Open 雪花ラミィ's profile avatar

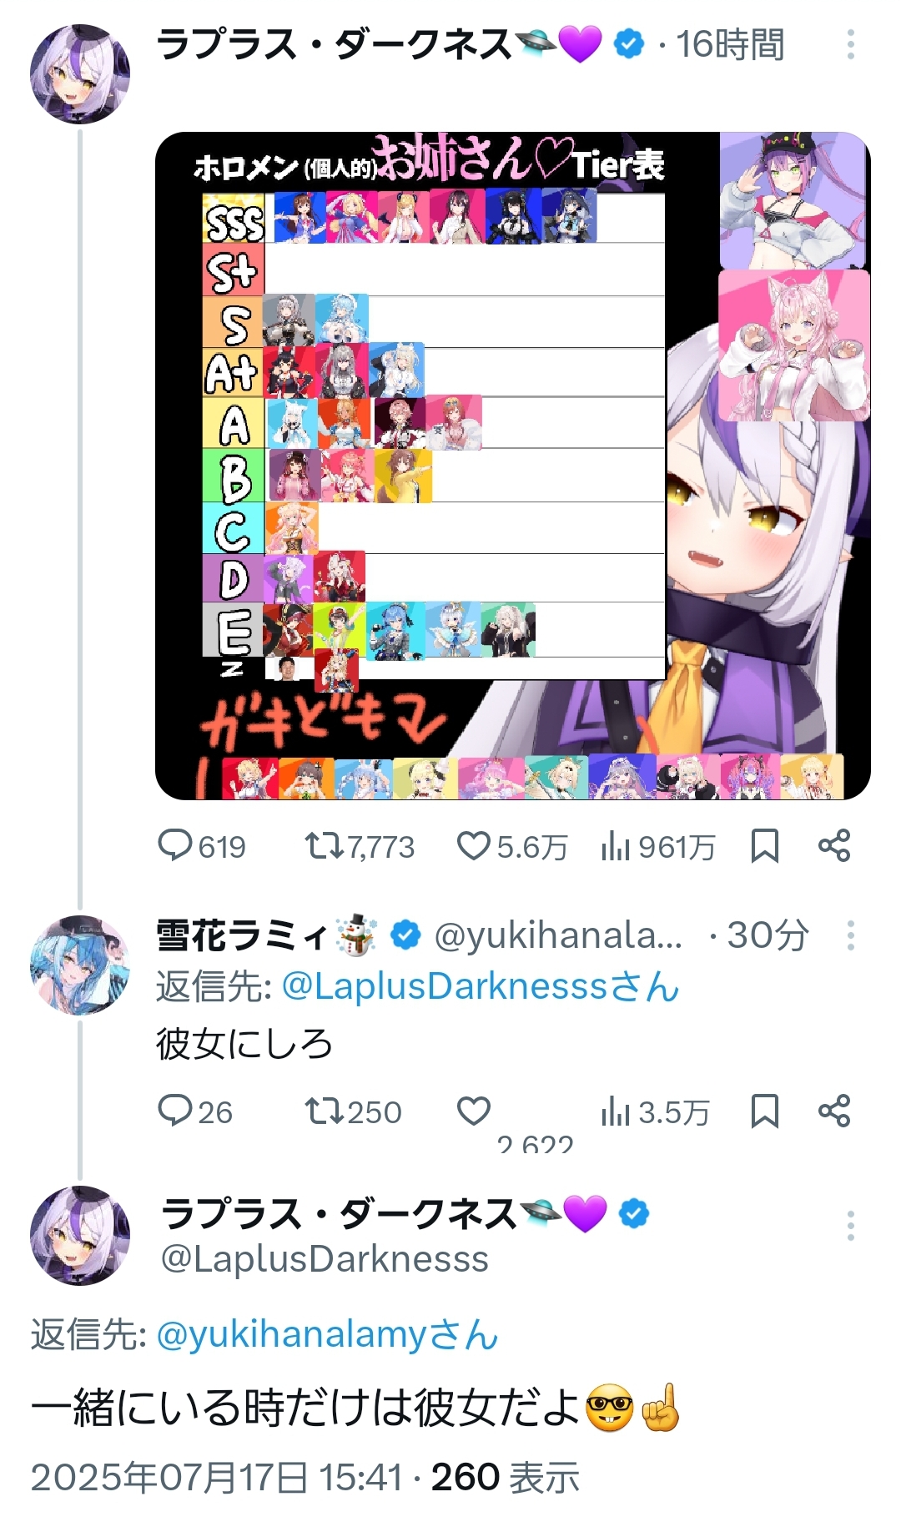tap(80, 965)
